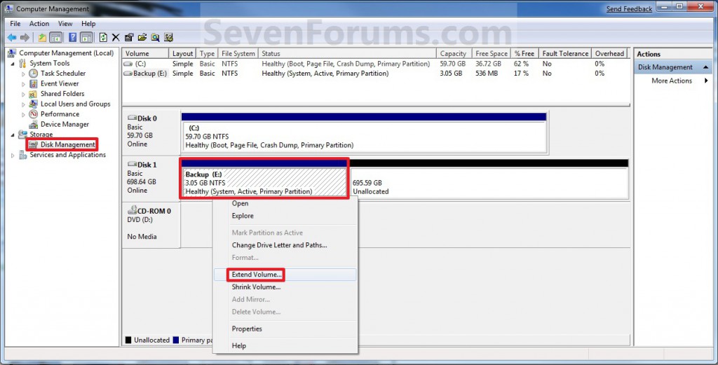This screenshot has height=365, width=718.
Task: Click the black Unallocated legend swatch
Action: coord(128,340)
